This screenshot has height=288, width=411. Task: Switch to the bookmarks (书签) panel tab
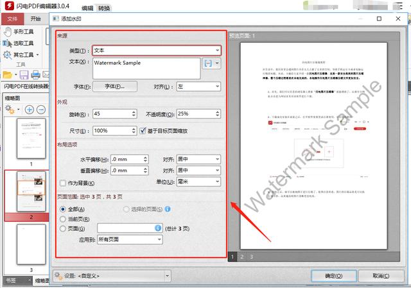[11, 280]
